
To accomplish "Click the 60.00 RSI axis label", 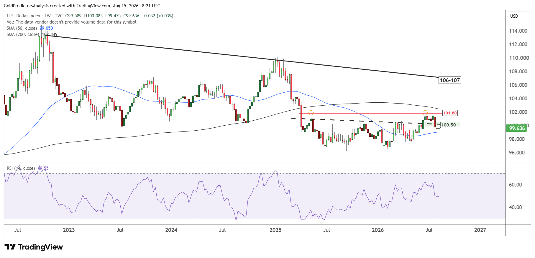I will [x=516, y=185].
